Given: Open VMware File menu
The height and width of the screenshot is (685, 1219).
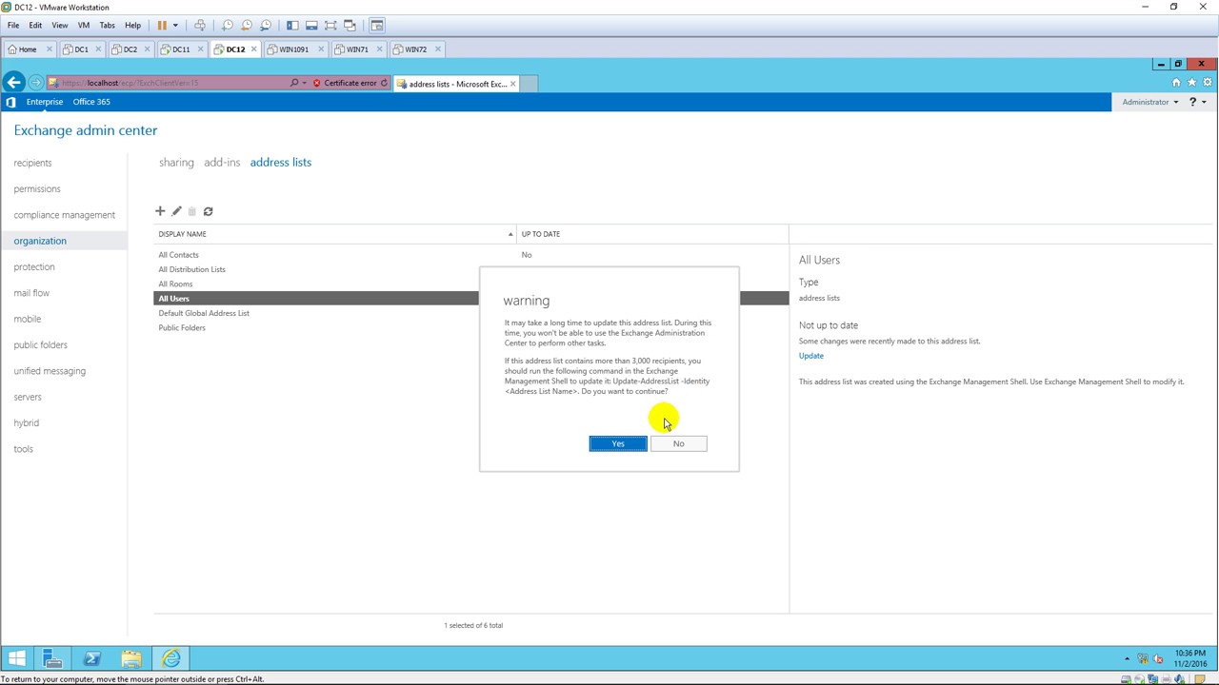Looking at the screenshot, I should click(x=13, y=25).
